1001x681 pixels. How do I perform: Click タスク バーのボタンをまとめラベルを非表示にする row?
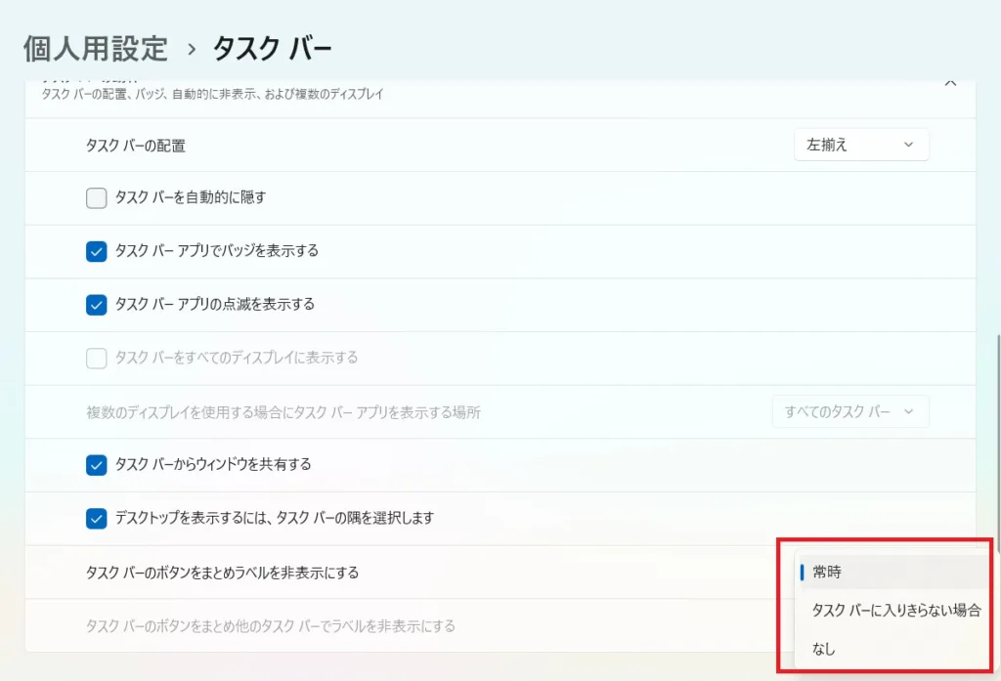pyautogui.click(x=223, y=573)
